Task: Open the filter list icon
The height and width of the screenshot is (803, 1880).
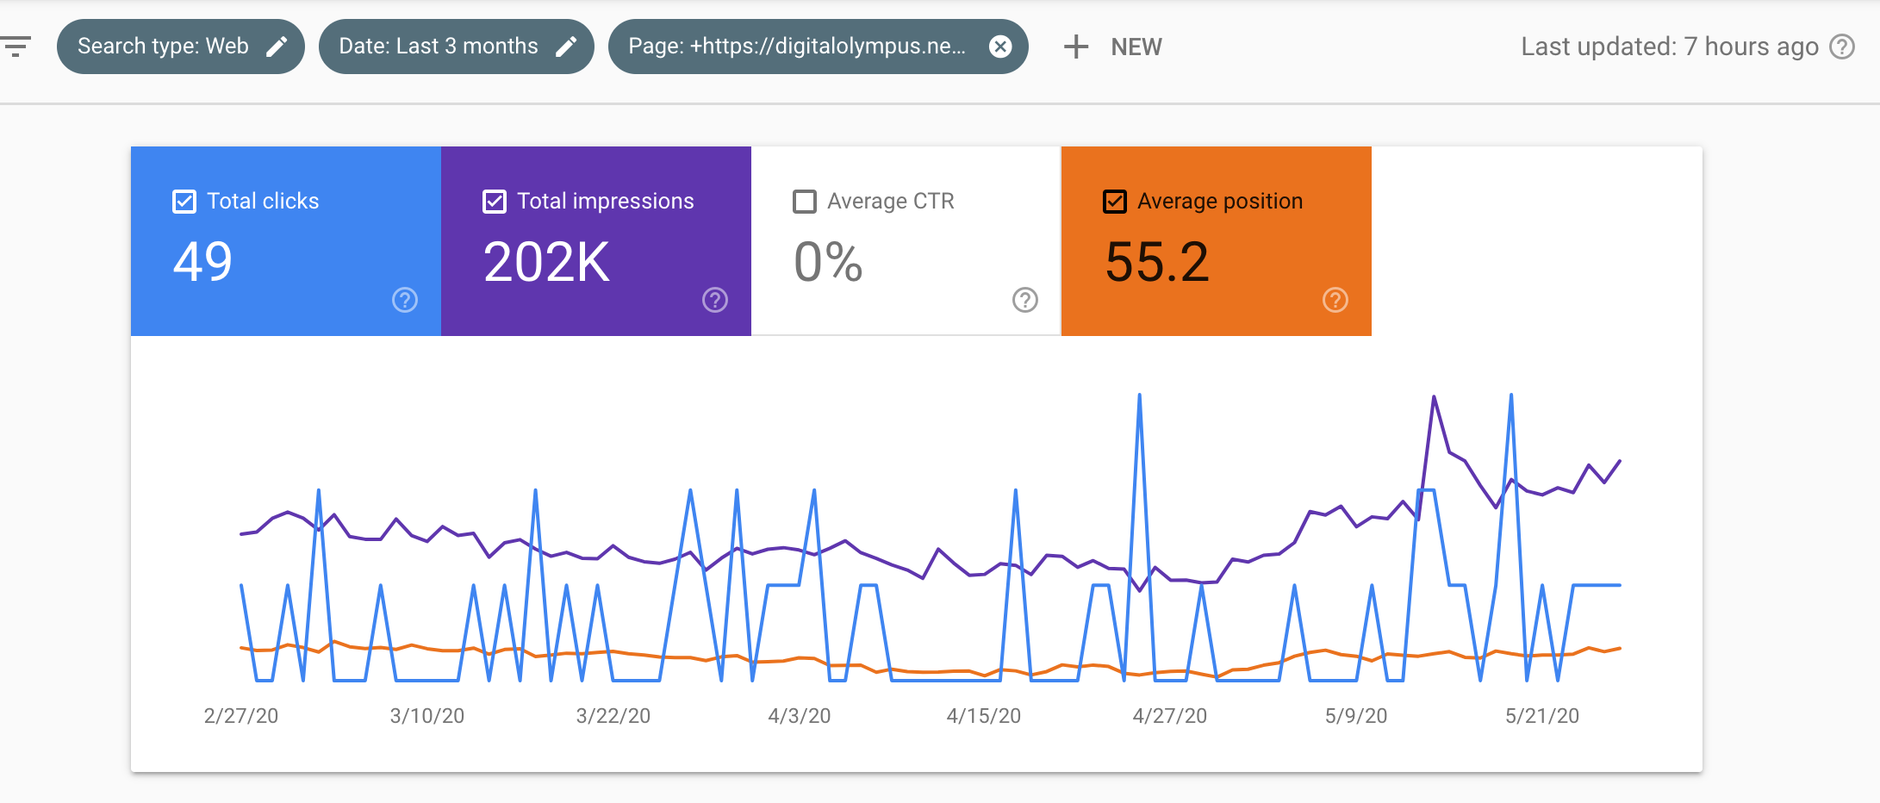Action: click(16, 47)
